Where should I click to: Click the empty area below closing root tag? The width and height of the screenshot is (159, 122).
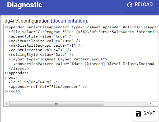coord(80,97)
